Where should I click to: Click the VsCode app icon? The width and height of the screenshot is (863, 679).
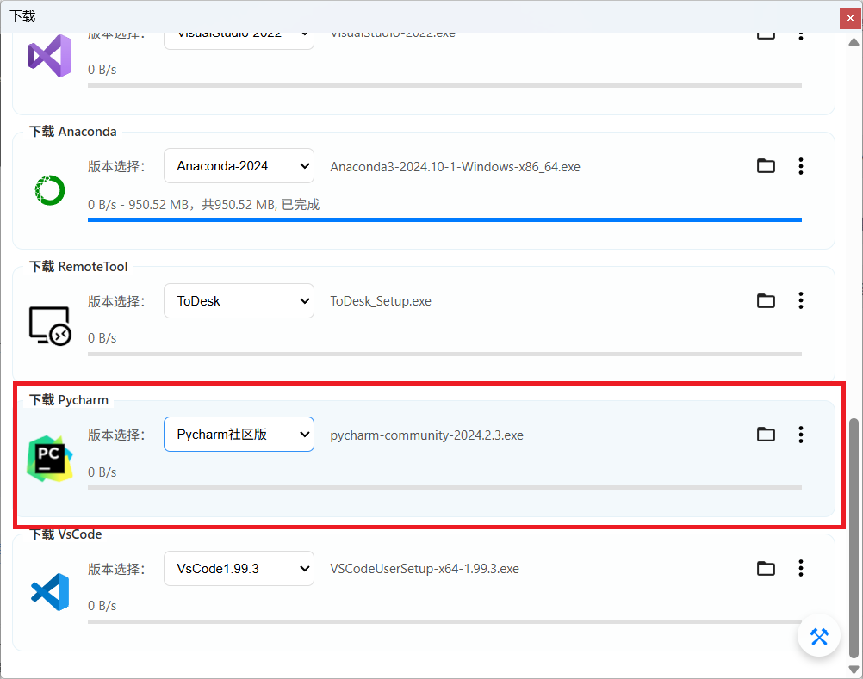point(49,592)
